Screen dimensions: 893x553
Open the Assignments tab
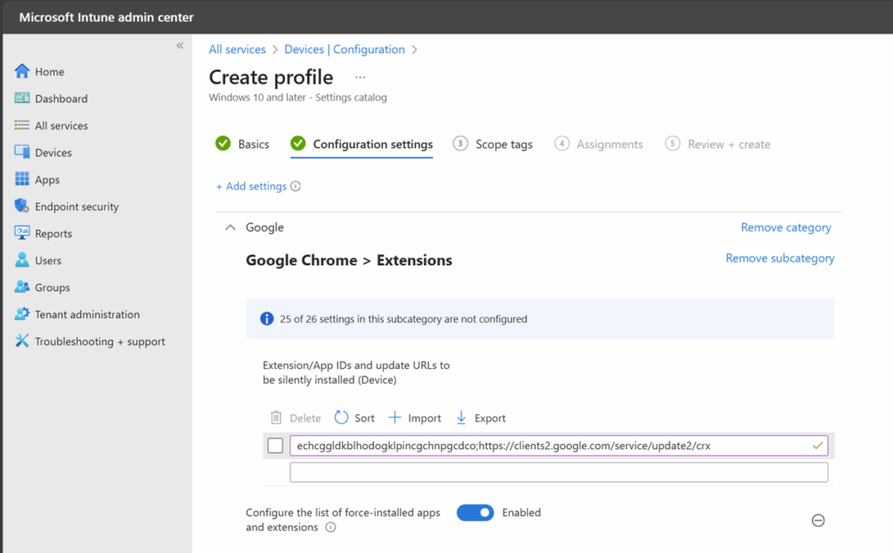(x=598, y=144)
